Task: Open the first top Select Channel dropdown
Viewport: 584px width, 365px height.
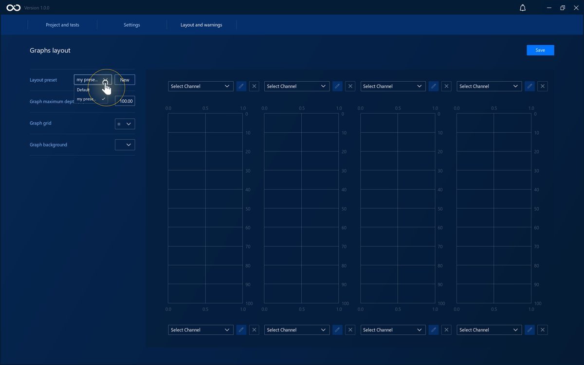Action: coord(201,86)
